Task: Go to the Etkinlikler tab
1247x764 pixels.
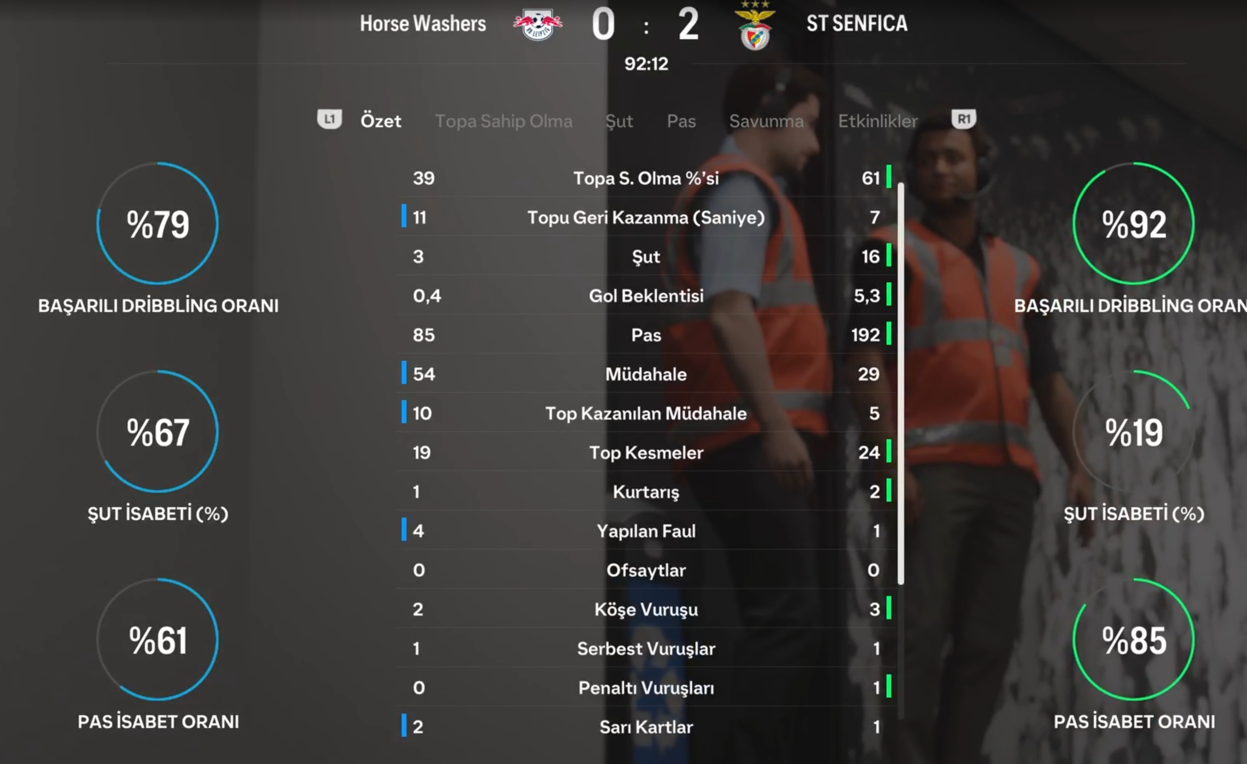Action: (878, 122)
